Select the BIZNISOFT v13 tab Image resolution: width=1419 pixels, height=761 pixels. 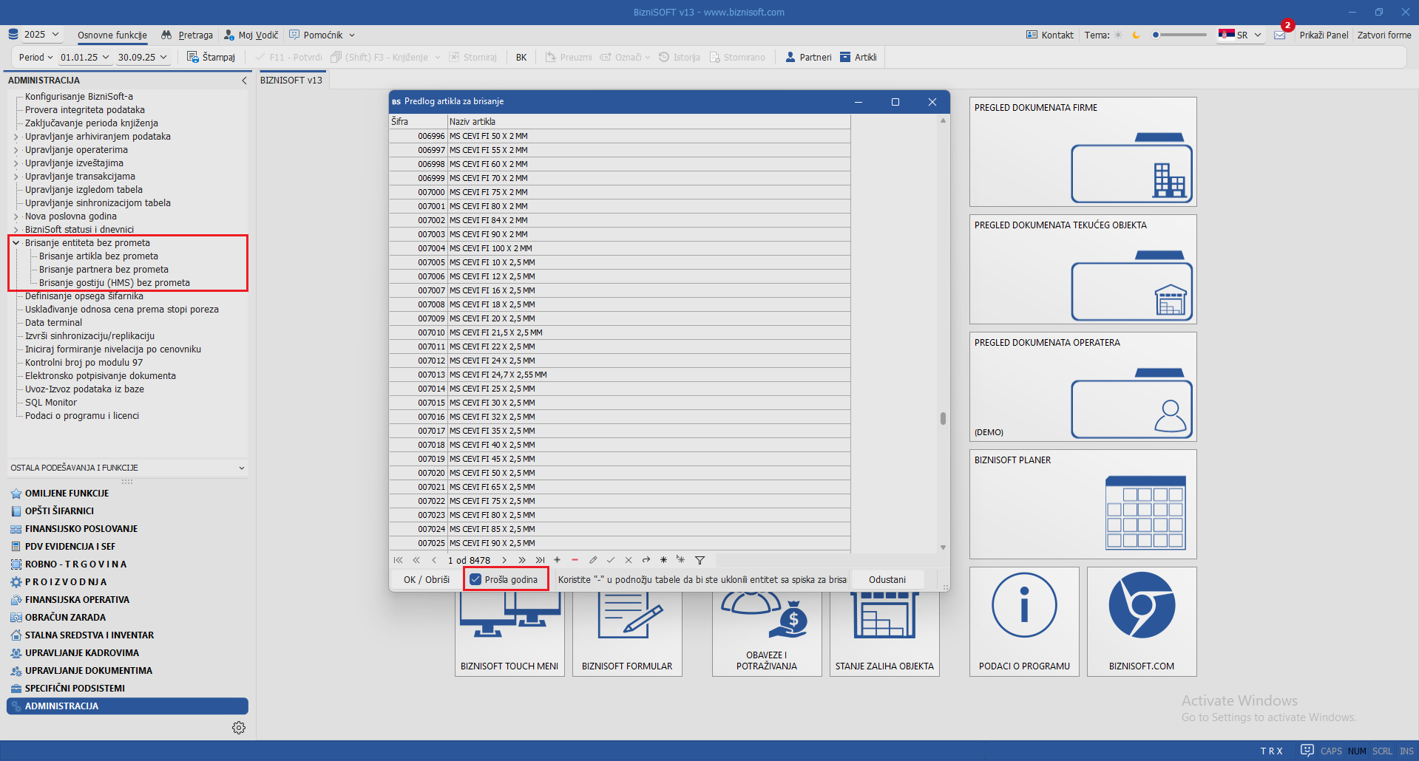pyautogui.click(x=291, y=80)
